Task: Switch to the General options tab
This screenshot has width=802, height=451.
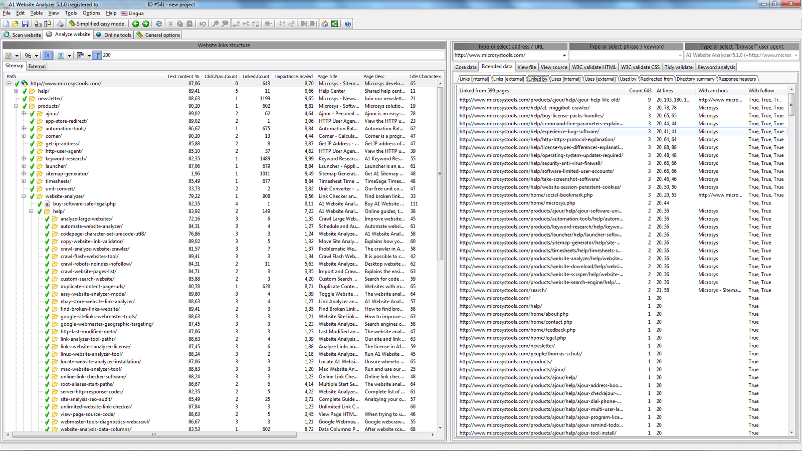Action: tap(158, 35)
